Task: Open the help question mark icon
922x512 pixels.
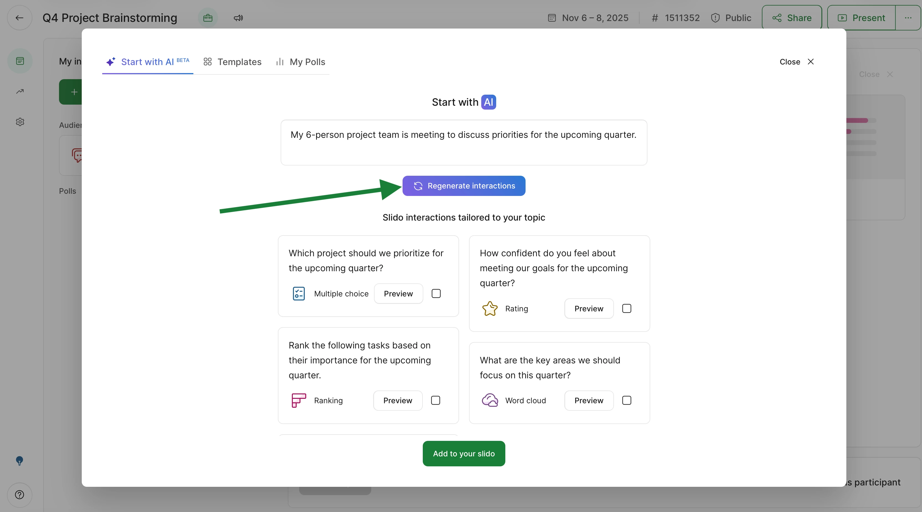Action: click(x=20, y=495)
